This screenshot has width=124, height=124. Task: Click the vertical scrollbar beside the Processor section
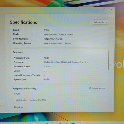pos(109,60)
